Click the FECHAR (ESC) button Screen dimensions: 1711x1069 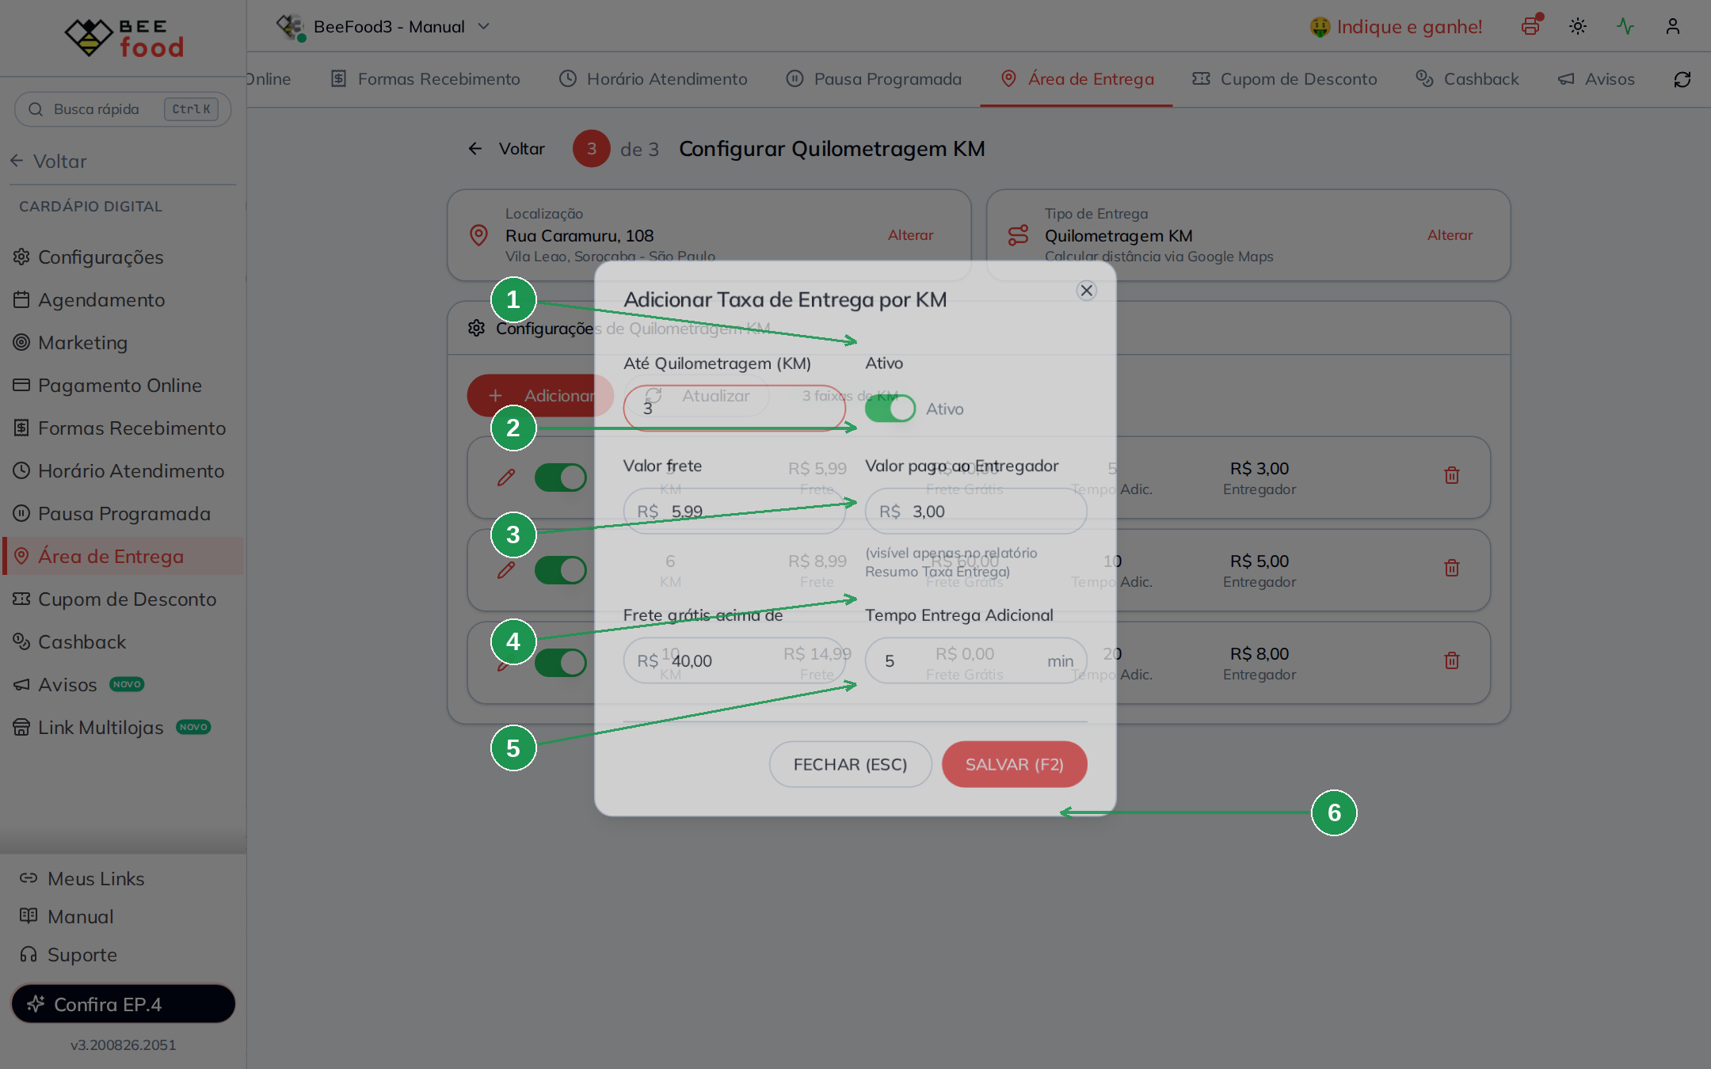pyautogui.click(x=851, y=764)
